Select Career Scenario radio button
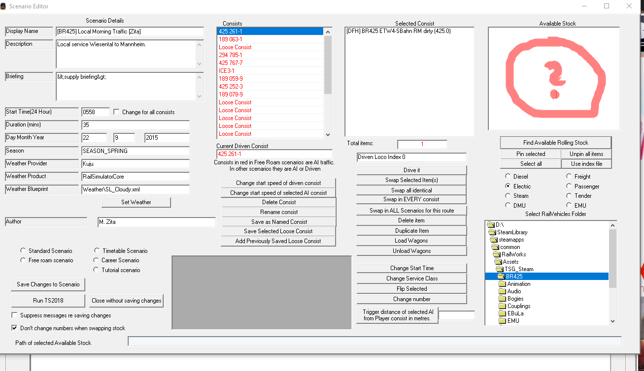The width and height of the screenshot is (644, 371). 96,260
